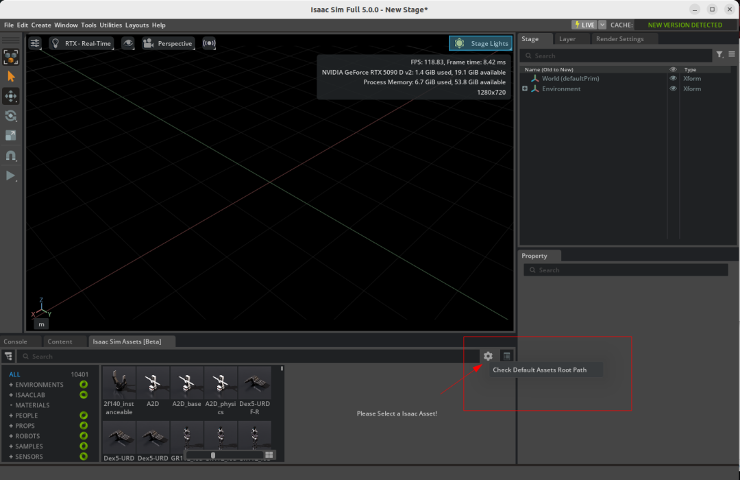Expand the SAMPLES category
Screen dimensions: 740x480
(x=11, y=446)
